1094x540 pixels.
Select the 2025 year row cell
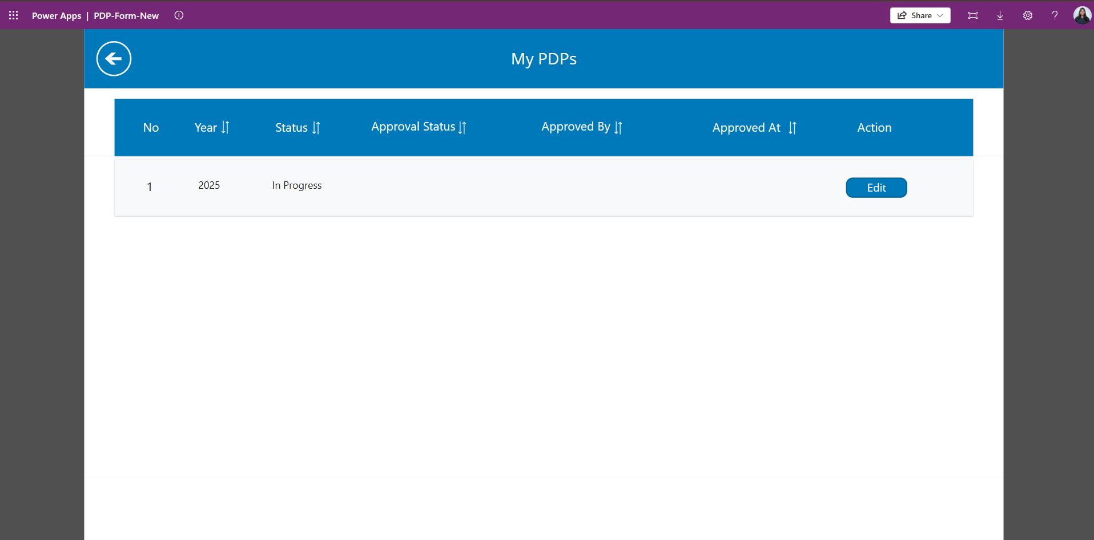point(209,185)
